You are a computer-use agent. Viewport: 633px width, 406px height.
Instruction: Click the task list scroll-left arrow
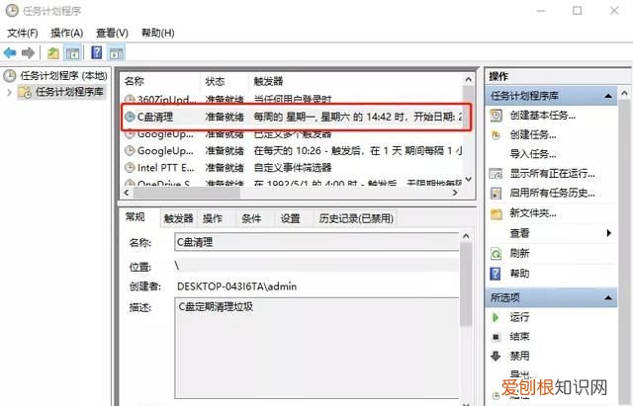127,194
